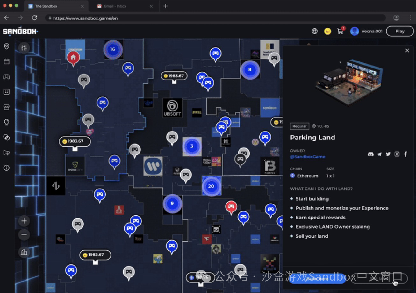The width and height of the screenshot is (416, 293).
Task: Zoom out the map with minus button
Action: pos(24,235)
